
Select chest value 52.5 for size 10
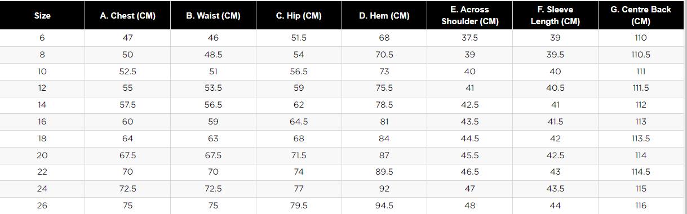point(127,72)
